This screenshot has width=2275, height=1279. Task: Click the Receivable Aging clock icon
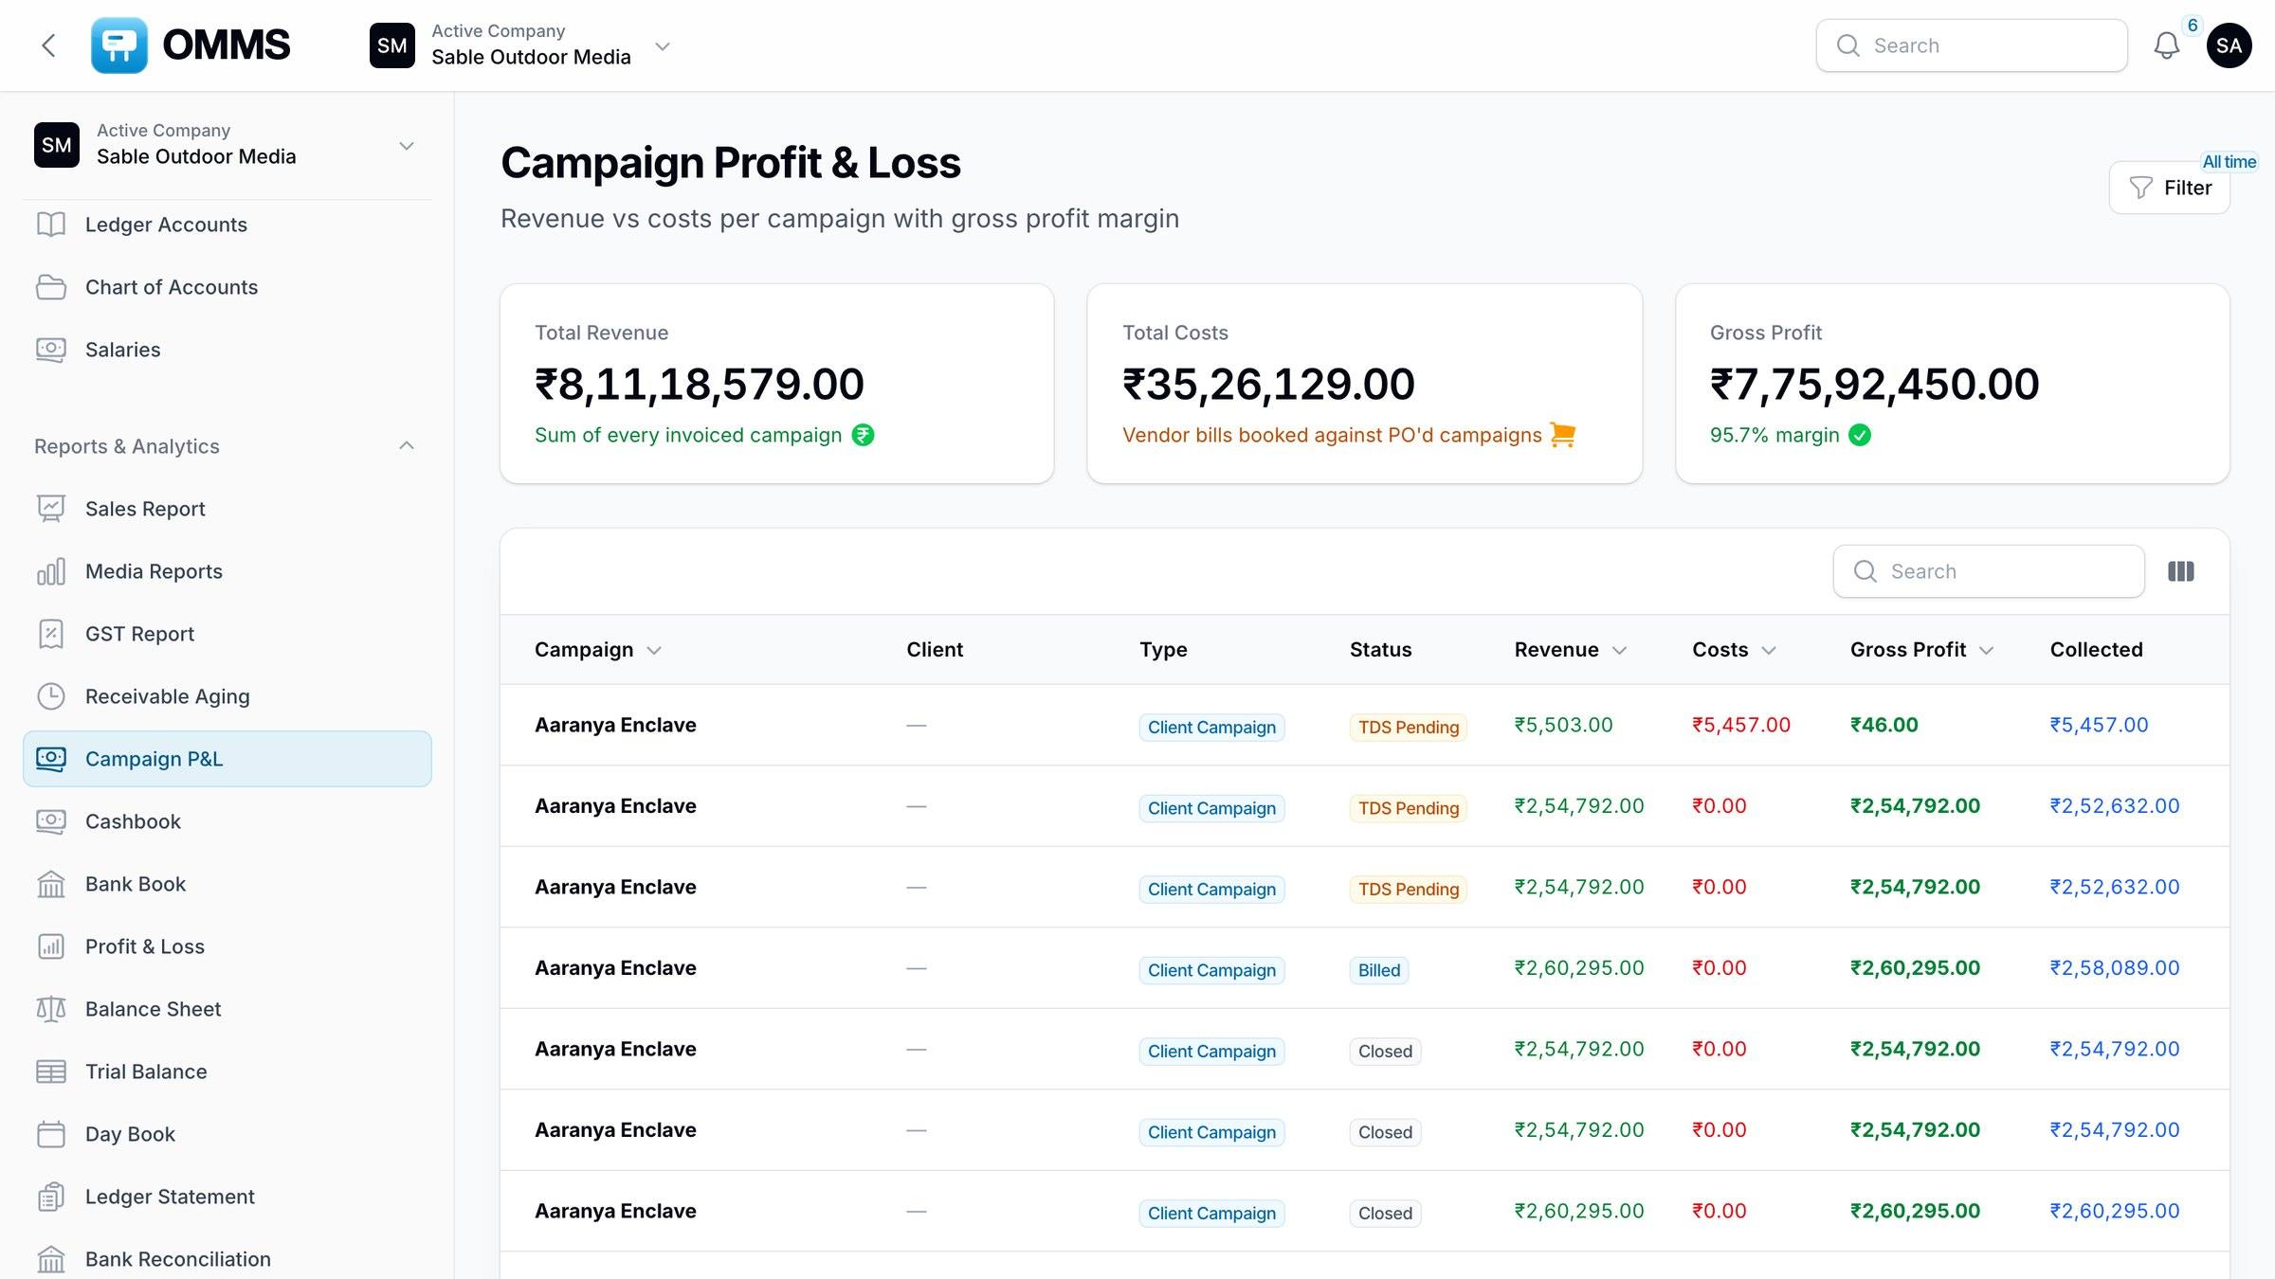[x=51, y=696]
